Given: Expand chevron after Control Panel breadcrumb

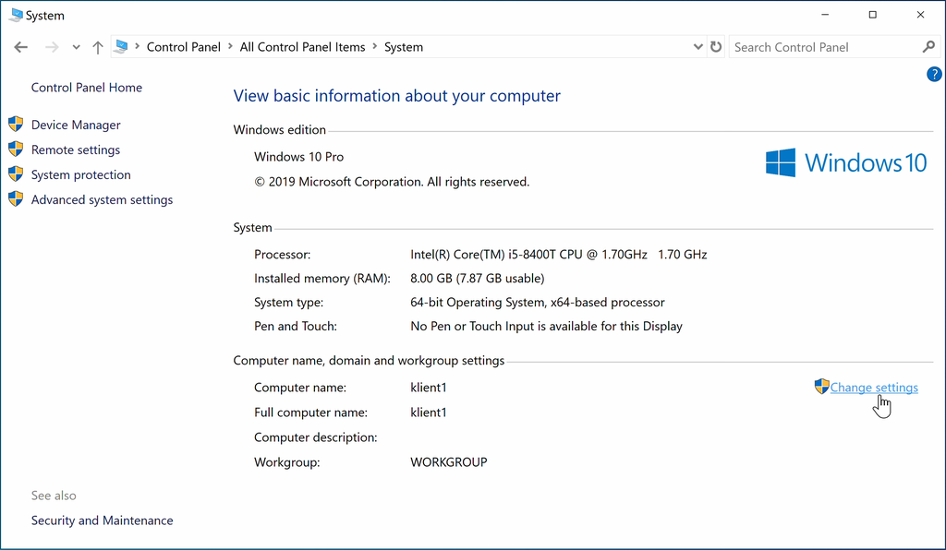Looking at the screenshot, I should [x=230, y=46].
